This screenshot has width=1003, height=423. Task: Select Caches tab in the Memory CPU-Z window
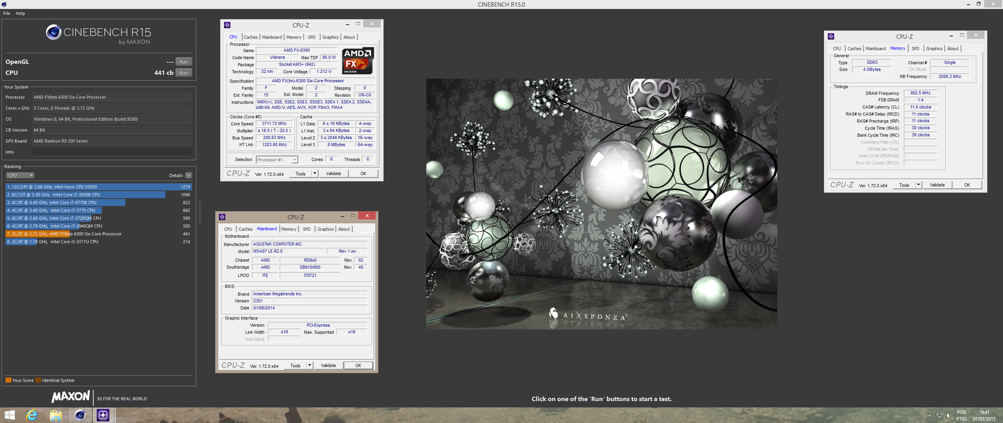[855, 49]
